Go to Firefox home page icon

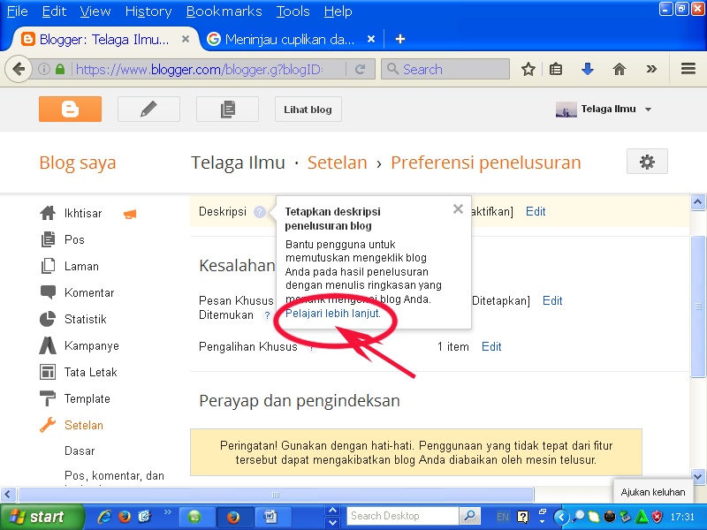tap(620, 69)
